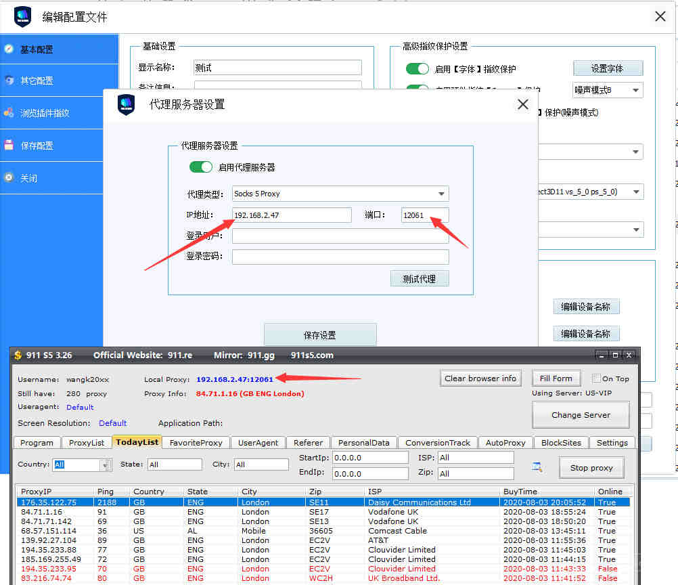The image size is (678, 585).
Task: Close the 编辑配置文件 window
Action: tap(660, 16)
